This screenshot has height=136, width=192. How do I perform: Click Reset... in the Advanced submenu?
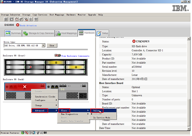tap(74, 118)
